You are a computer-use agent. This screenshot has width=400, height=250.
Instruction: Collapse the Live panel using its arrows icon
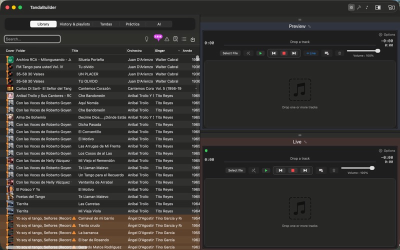pos(305,142)
